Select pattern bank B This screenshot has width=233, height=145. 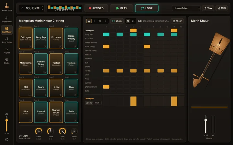pyautogui.click(x=94, y=21)
